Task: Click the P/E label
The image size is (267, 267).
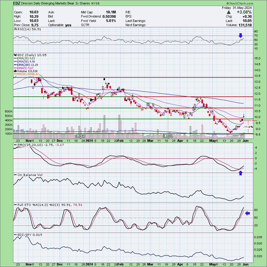Action: (128, 12)
